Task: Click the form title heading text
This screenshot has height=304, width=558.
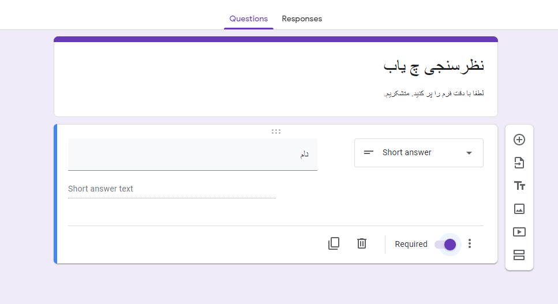Action: tap(433, 67)
